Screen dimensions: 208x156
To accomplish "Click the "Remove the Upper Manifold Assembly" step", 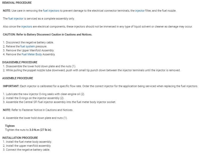I will coord(28,50).
